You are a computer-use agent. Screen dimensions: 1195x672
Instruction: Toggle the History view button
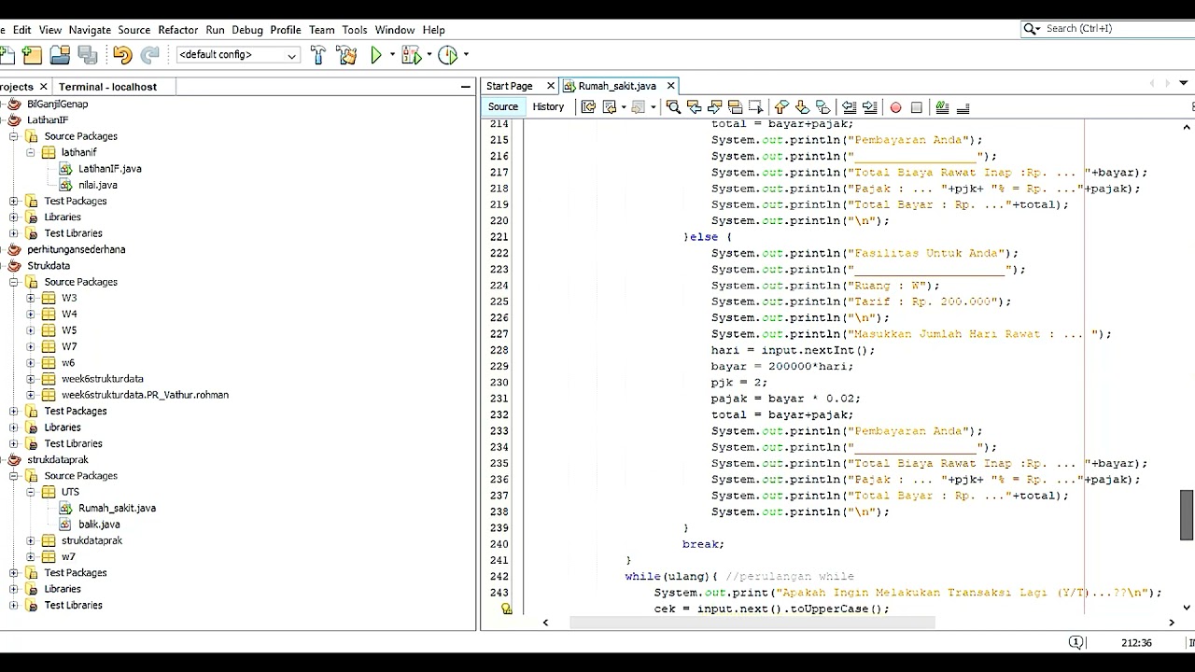point(548,107)
